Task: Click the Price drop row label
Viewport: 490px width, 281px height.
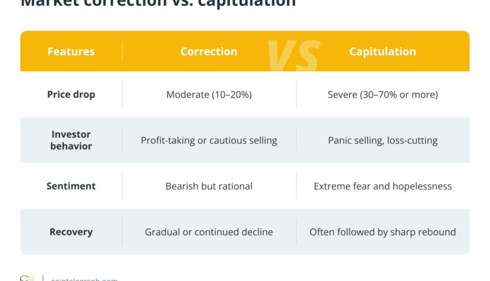Action: (71, 94)
